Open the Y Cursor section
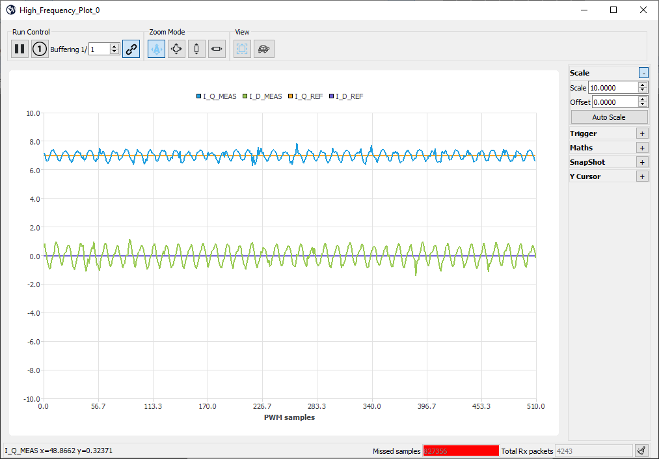The width and height of the screenshot is (659, 459). click(x=642, y=176)
